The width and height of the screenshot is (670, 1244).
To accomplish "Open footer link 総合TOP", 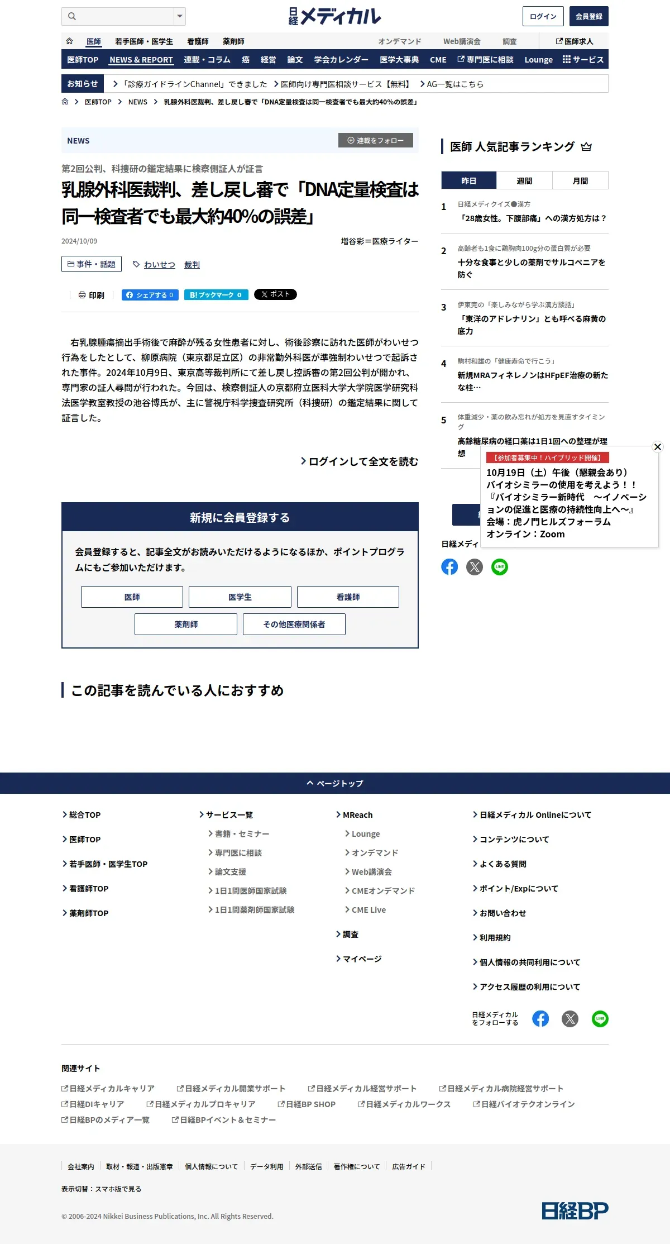I will point(82,815).
